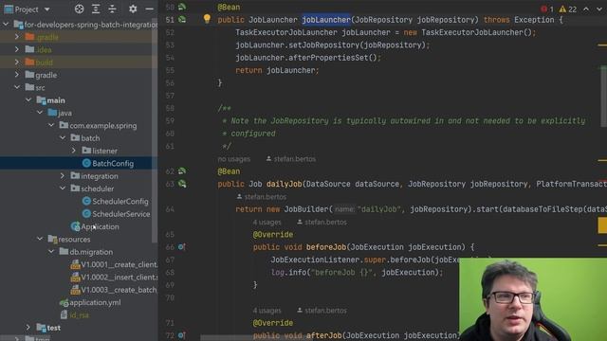607x341 pixels.
Task: Expand the gradle folder
Action: tap(17, 75)
